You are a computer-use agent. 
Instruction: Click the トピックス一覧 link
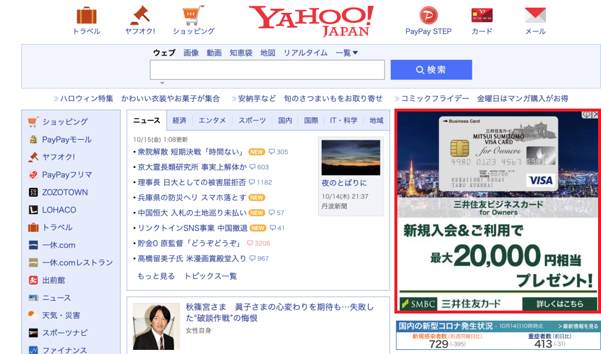[x=211, y=276]
